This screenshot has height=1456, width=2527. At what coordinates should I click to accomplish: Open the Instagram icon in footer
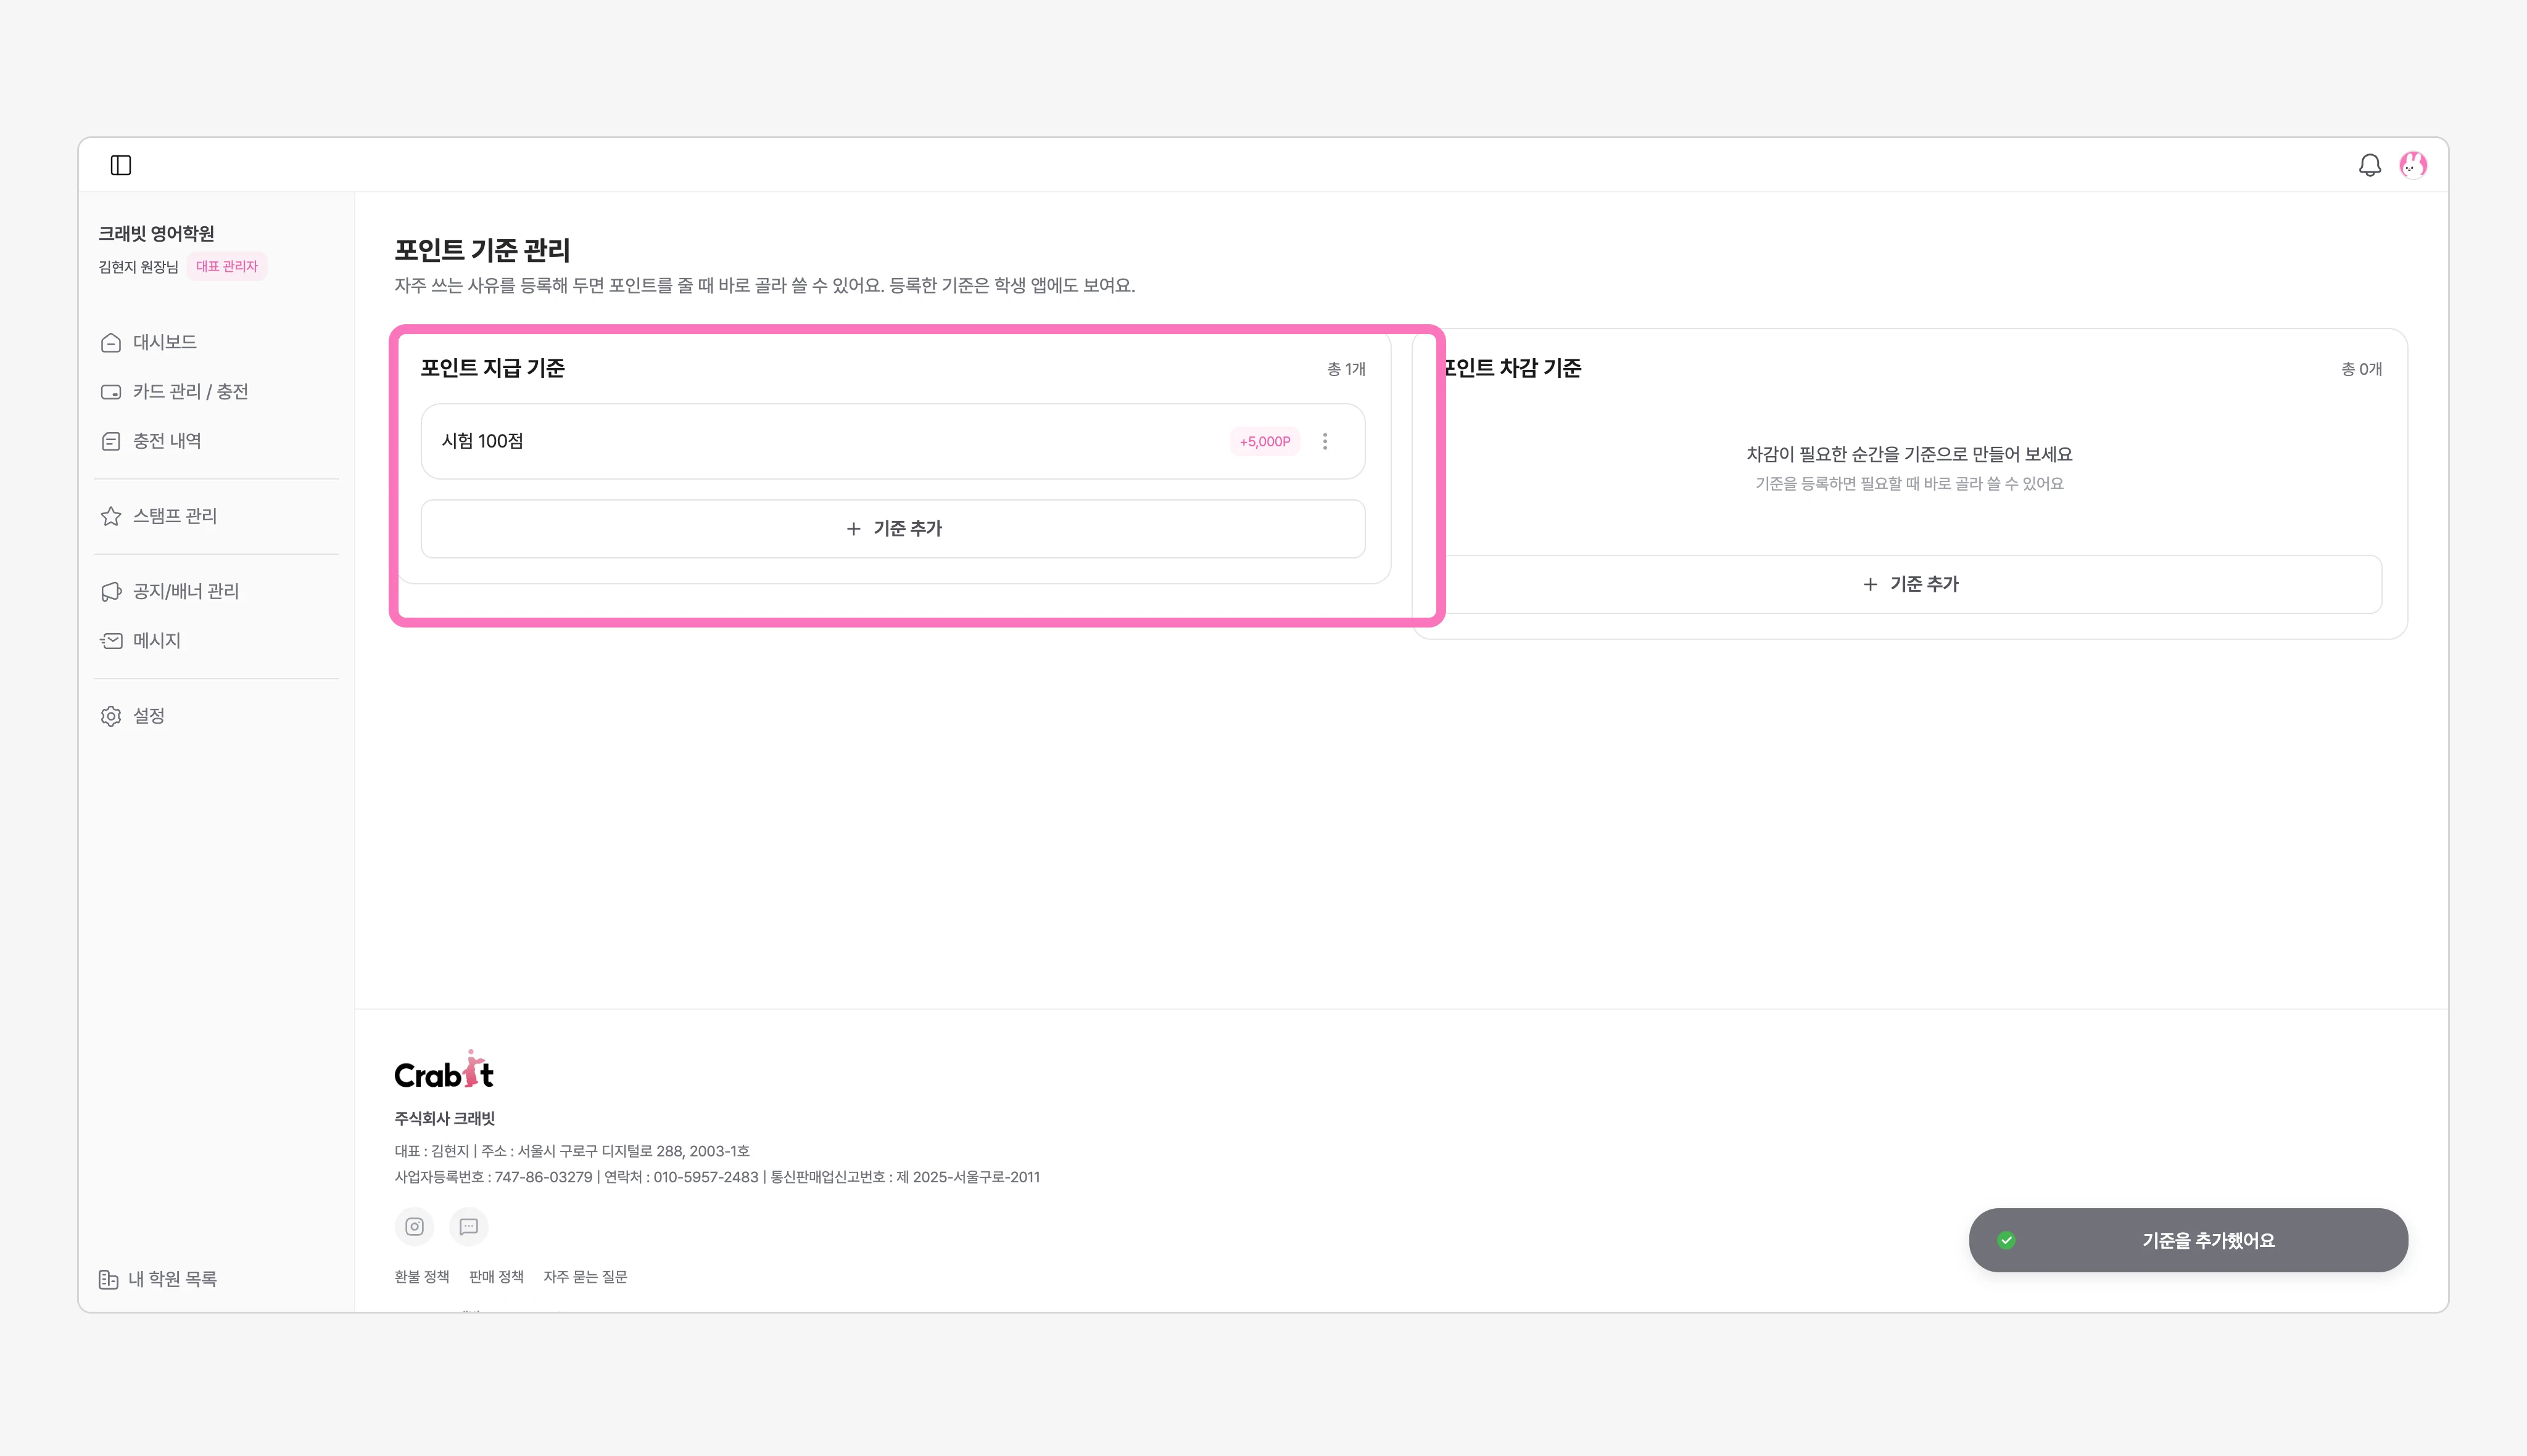tap(415, 1226)
